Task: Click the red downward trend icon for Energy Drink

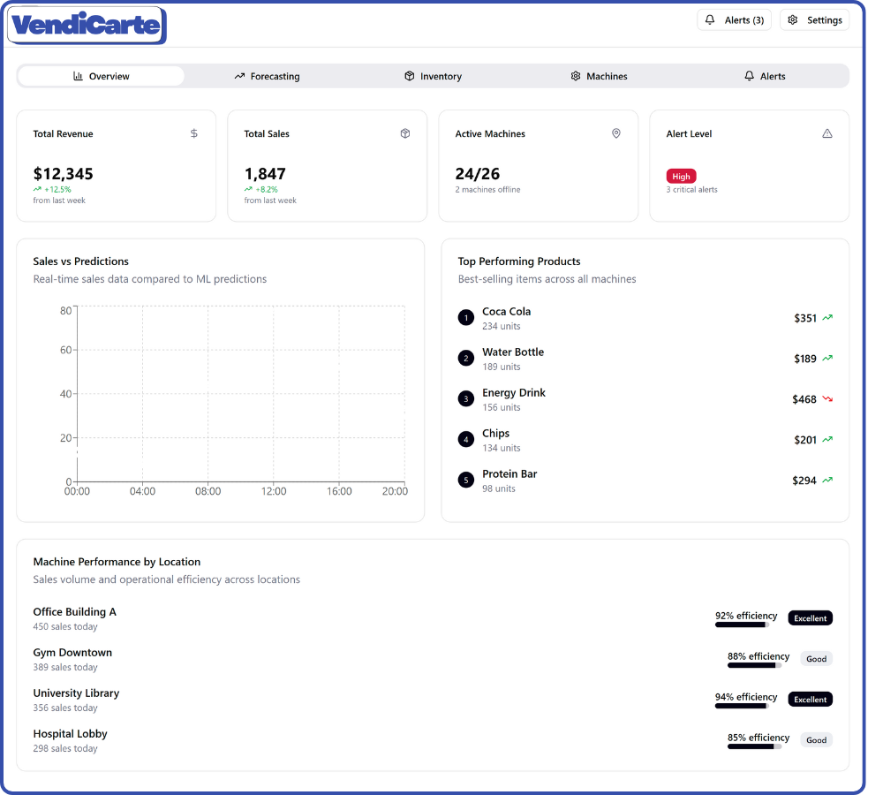Action: [x=827, y=399]
